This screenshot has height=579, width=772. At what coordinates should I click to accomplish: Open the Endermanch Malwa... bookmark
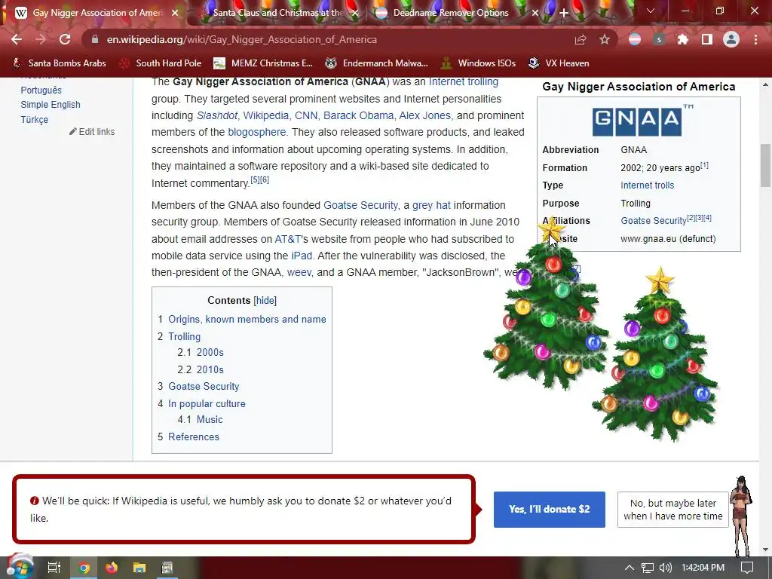pyautogui.click(x=377, y=63)
